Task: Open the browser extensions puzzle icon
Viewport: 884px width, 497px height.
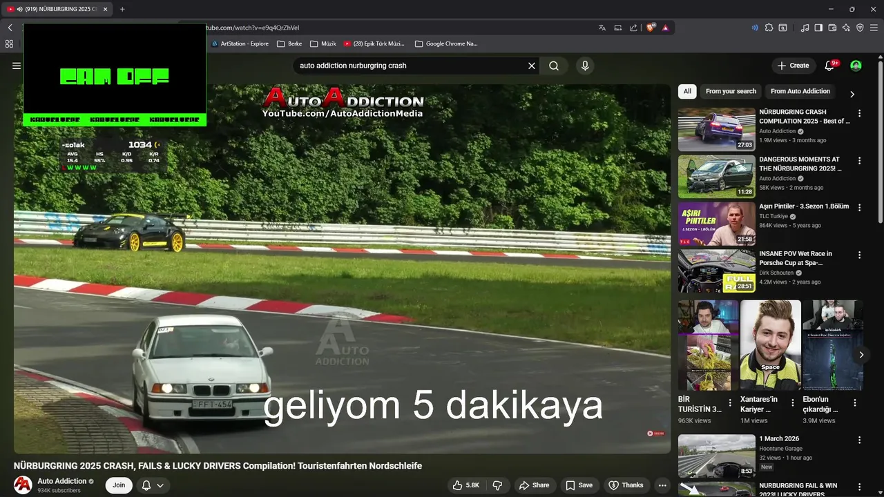Action: (x=769, y=28)
